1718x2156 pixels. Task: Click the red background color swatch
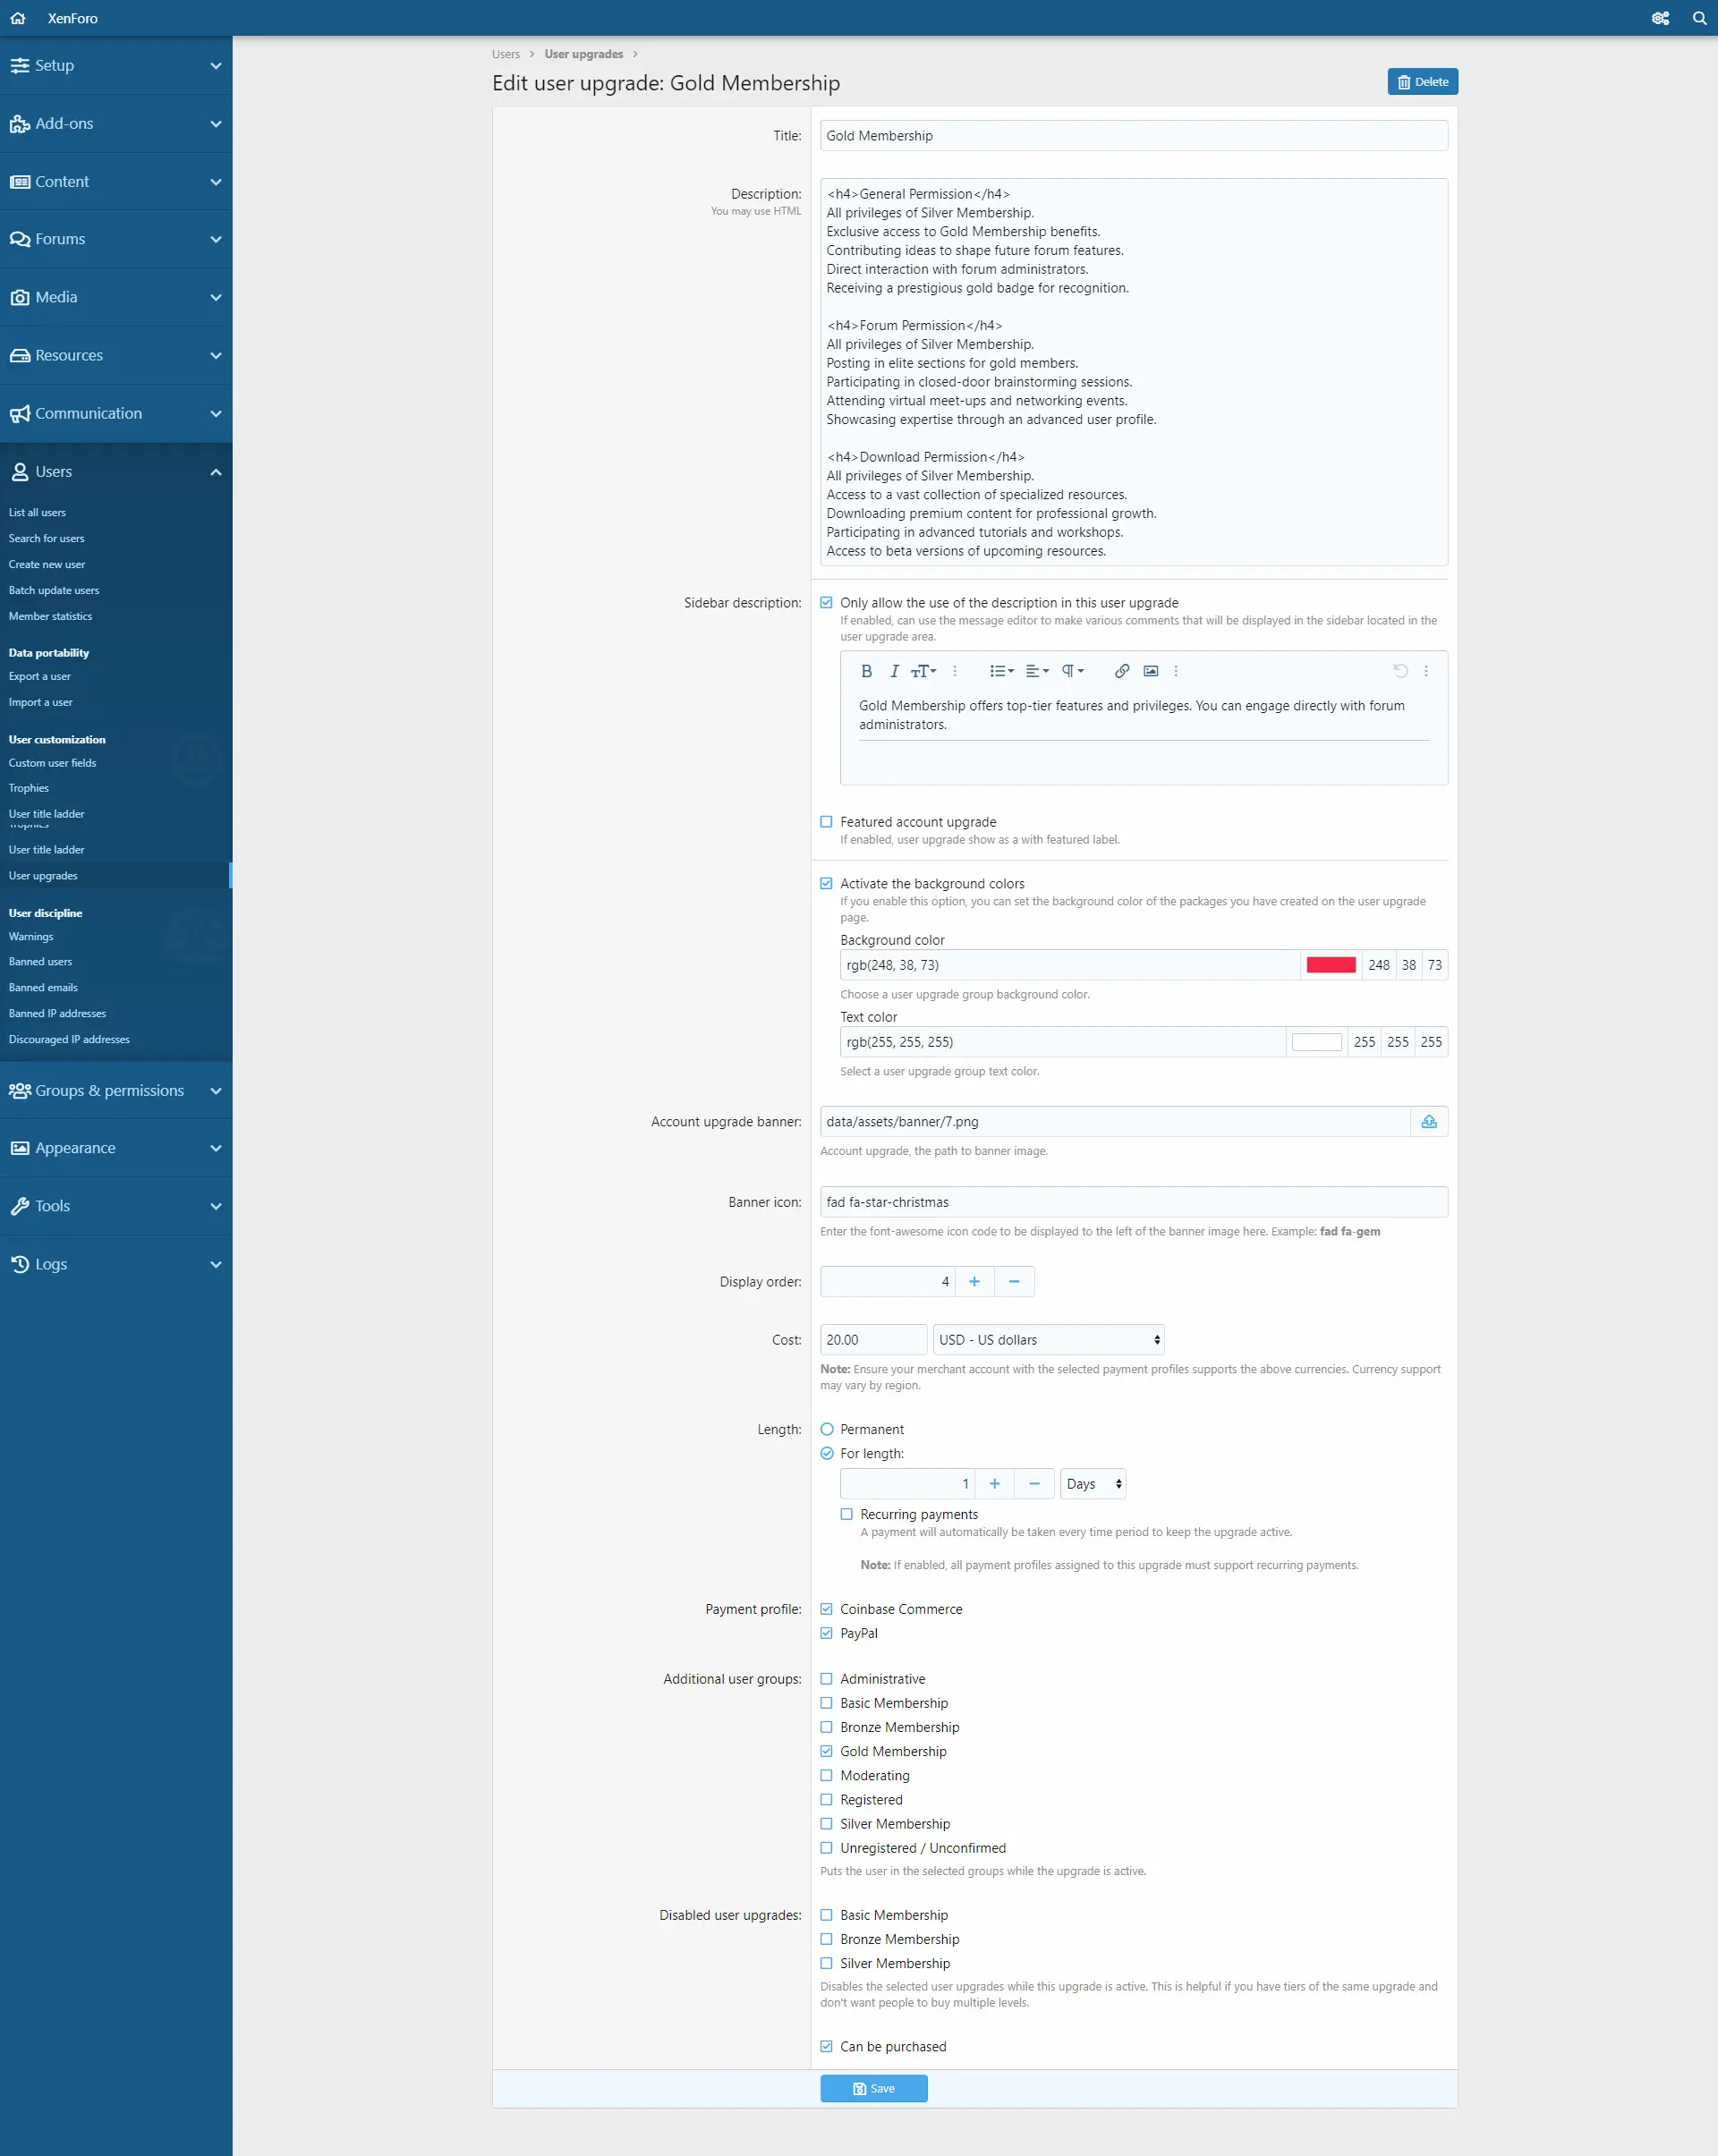(x=1330, y=964)
